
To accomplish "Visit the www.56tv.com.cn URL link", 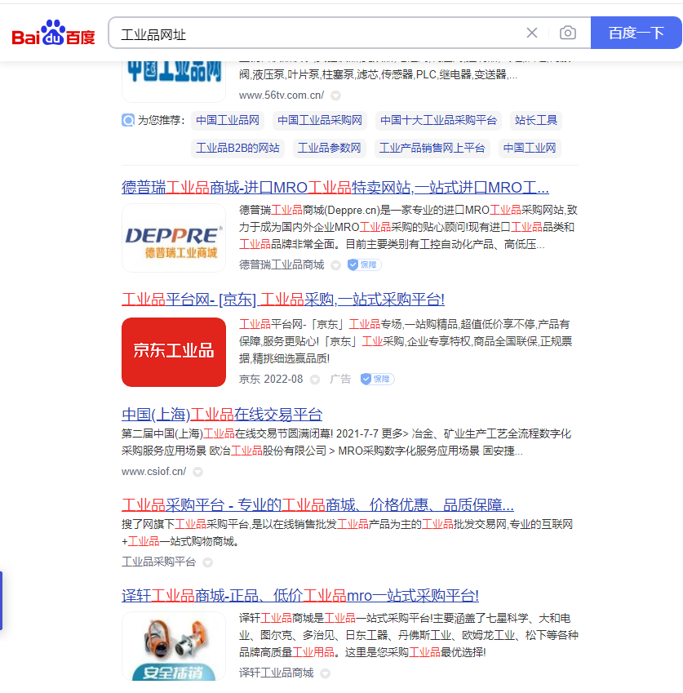I will click(x=282, y=95).
